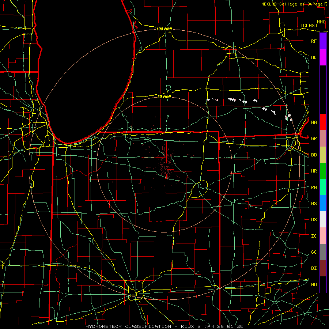This screenshot has height=329, width=329.
Task: Click the 'GC' legend label
Action: (314, 252)
